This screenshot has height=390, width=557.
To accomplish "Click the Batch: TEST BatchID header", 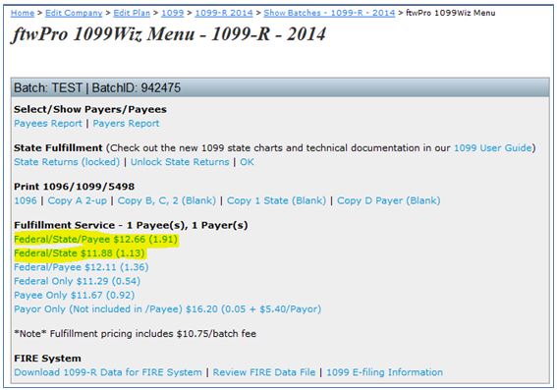I will tap(280, 87).
